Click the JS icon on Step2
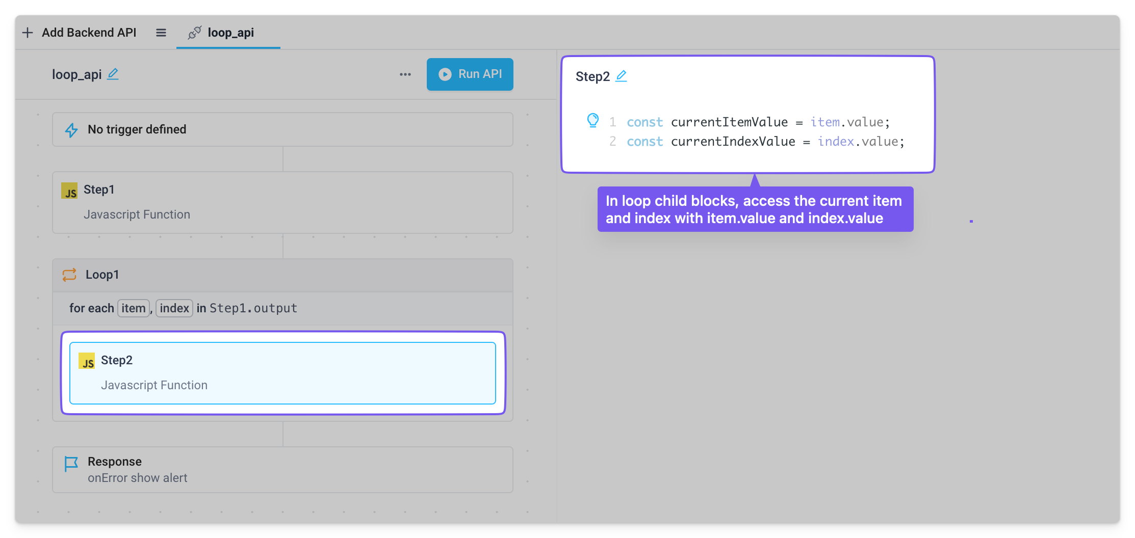The image size is (1135, 538). click(88, 361)
